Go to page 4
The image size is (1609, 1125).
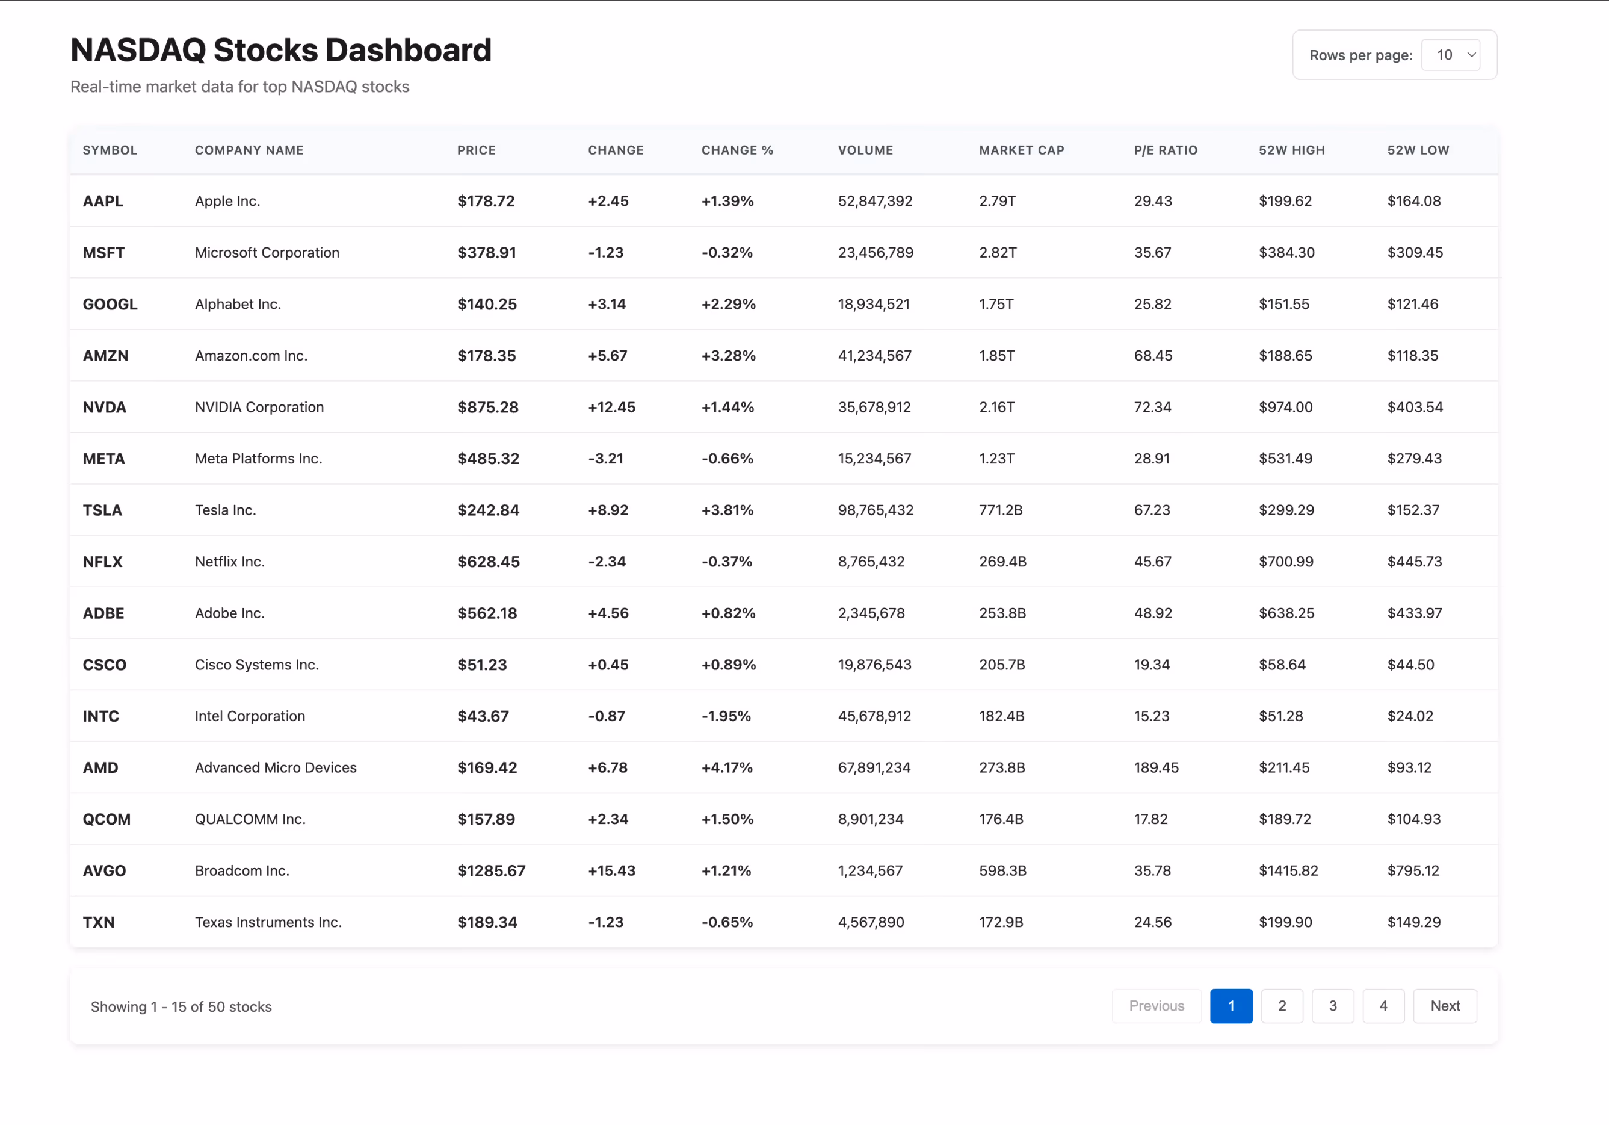tap(1383, 1006)
